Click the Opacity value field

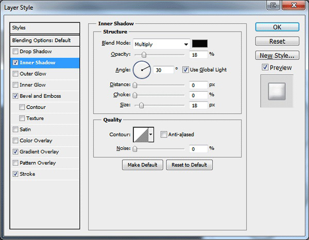[198, 55]
